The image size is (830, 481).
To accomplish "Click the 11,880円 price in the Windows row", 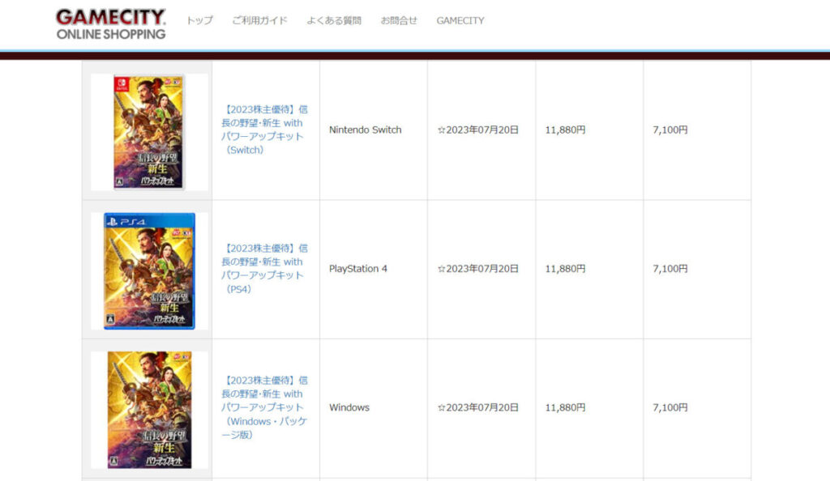I will (565, 407).
